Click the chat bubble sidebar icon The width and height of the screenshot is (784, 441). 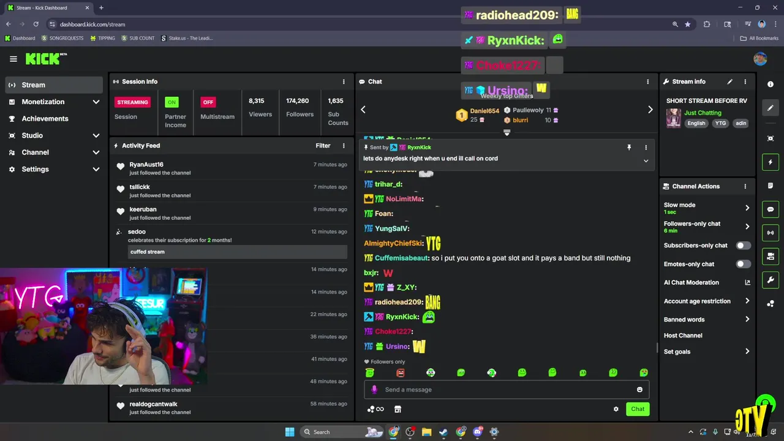[771, 209]
